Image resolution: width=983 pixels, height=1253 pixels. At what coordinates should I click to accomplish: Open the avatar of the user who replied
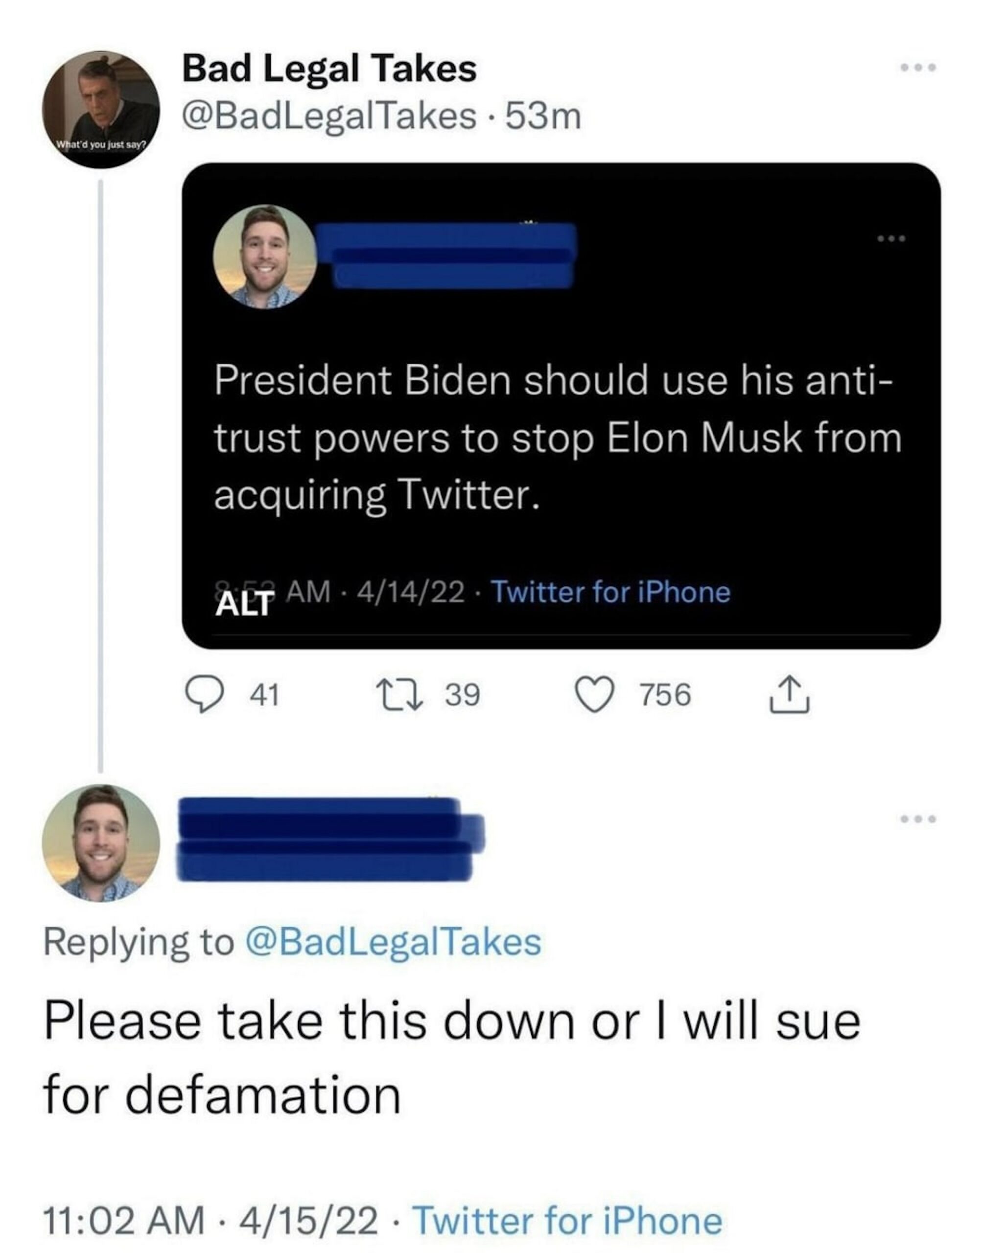pos(101,843)
